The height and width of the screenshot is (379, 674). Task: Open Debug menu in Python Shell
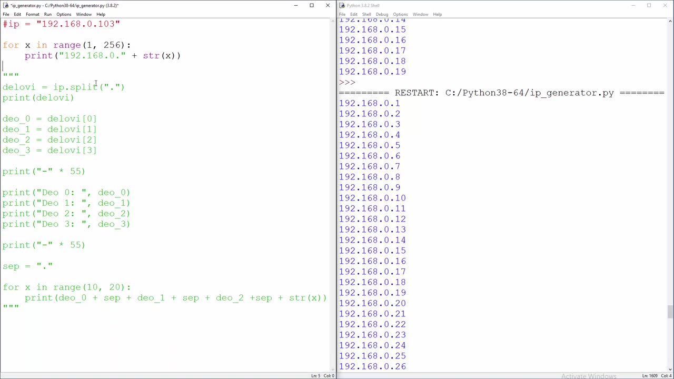382,14
